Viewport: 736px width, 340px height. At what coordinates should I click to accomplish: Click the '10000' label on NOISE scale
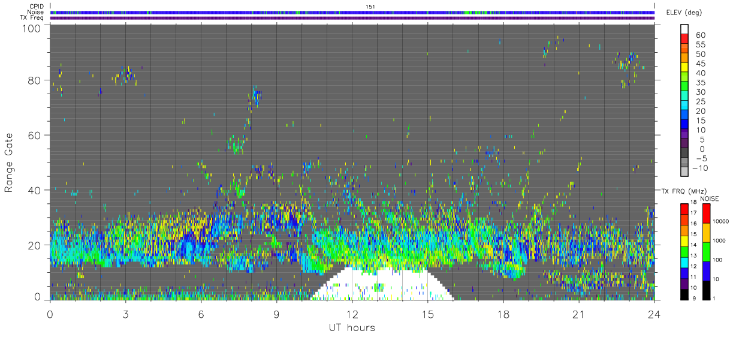pyautogui.click(x=720, y=222)
